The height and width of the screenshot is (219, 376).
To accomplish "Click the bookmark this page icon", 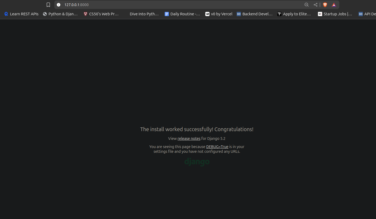I will (48, 5).
